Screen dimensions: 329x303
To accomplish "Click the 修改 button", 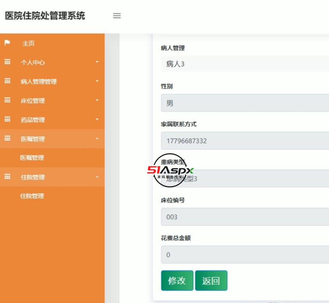I will click(177, 281).
